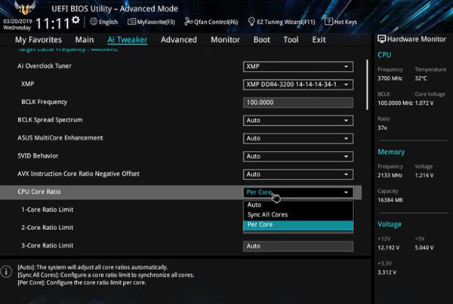Screen dimensions: 453x304
Task: Click the Hardware Monitor screen icon
Action: click(x=381, y=39)
